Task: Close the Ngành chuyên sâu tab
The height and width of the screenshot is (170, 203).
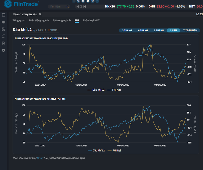Action: point(40,14)
